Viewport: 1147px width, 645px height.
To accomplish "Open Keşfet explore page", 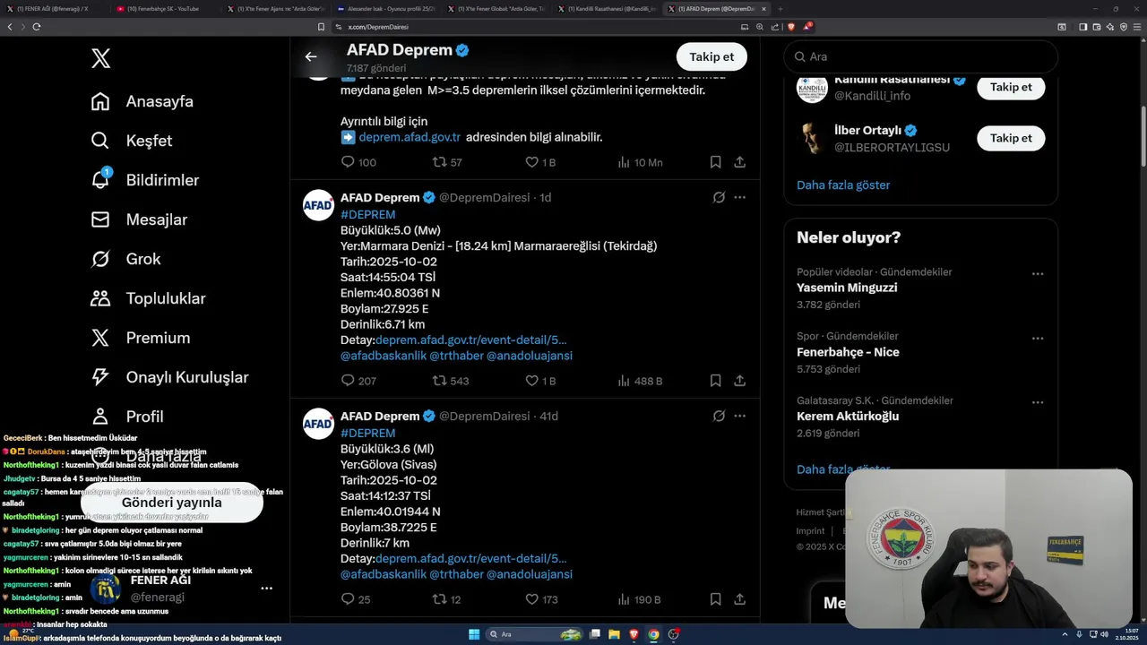I will coord(132,141).
